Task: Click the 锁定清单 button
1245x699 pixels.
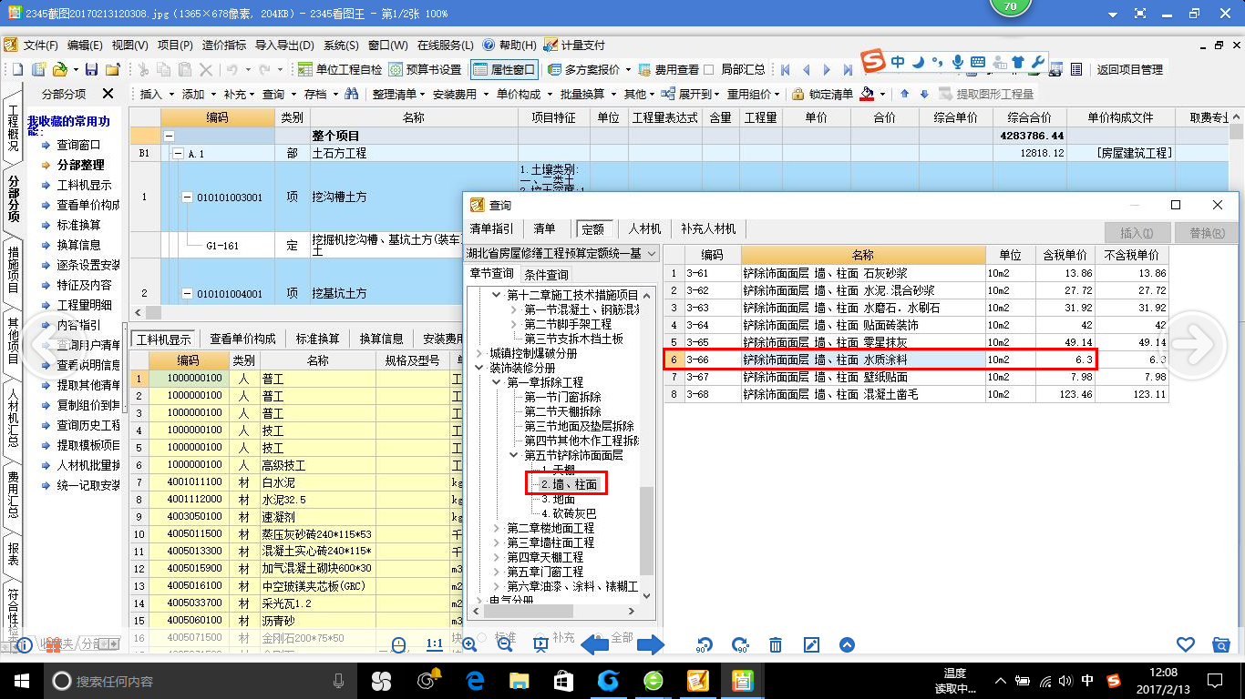Action: coord(823,94)
